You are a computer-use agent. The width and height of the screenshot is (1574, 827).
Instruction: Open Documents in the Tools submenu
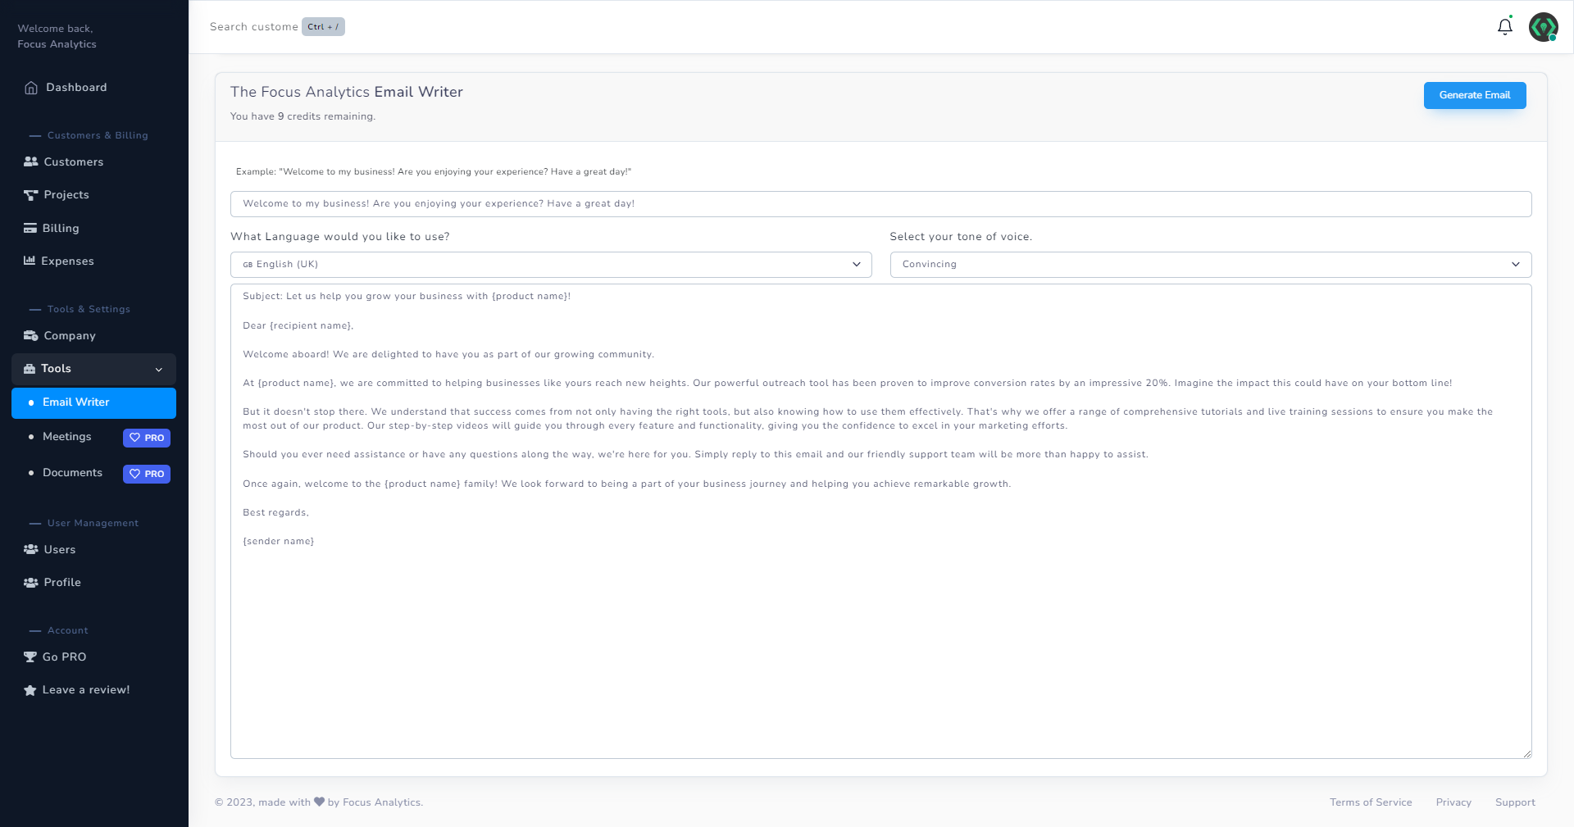click(x=72, y=473)
